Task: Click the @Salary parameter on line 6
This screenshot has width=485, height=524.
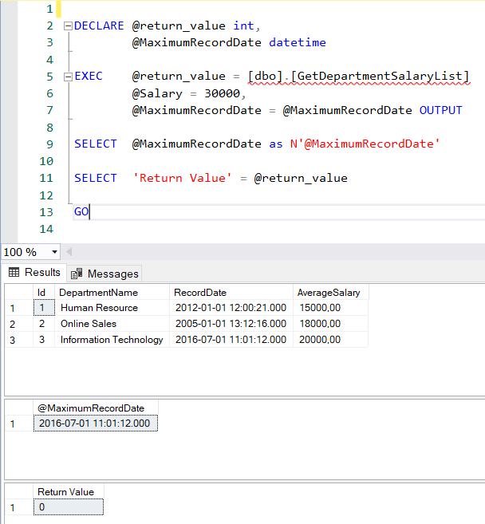Action: click(157, 93)
